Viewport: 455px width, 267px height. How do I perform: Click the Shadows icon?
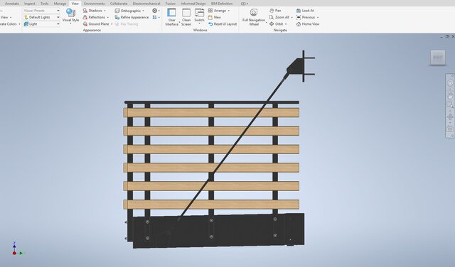(85, 11)
